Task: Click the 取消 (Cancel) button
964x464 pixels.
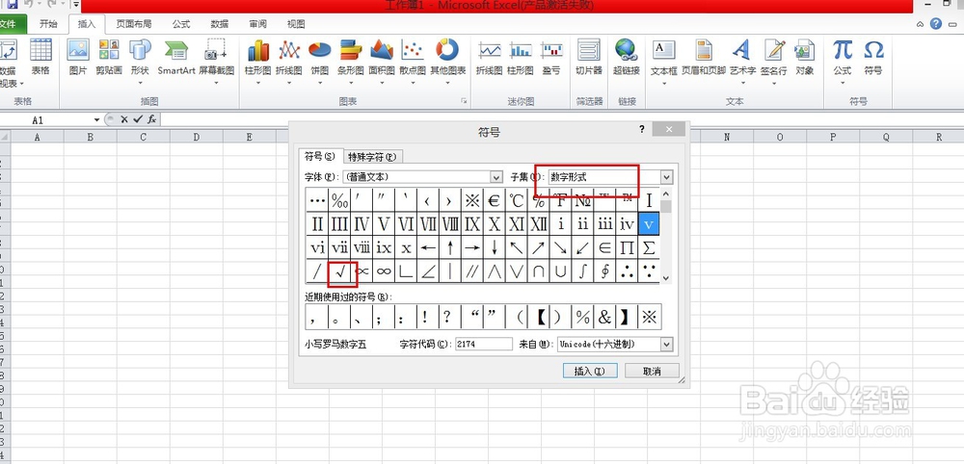Action: pyautogui.click(x=652, y=372)
